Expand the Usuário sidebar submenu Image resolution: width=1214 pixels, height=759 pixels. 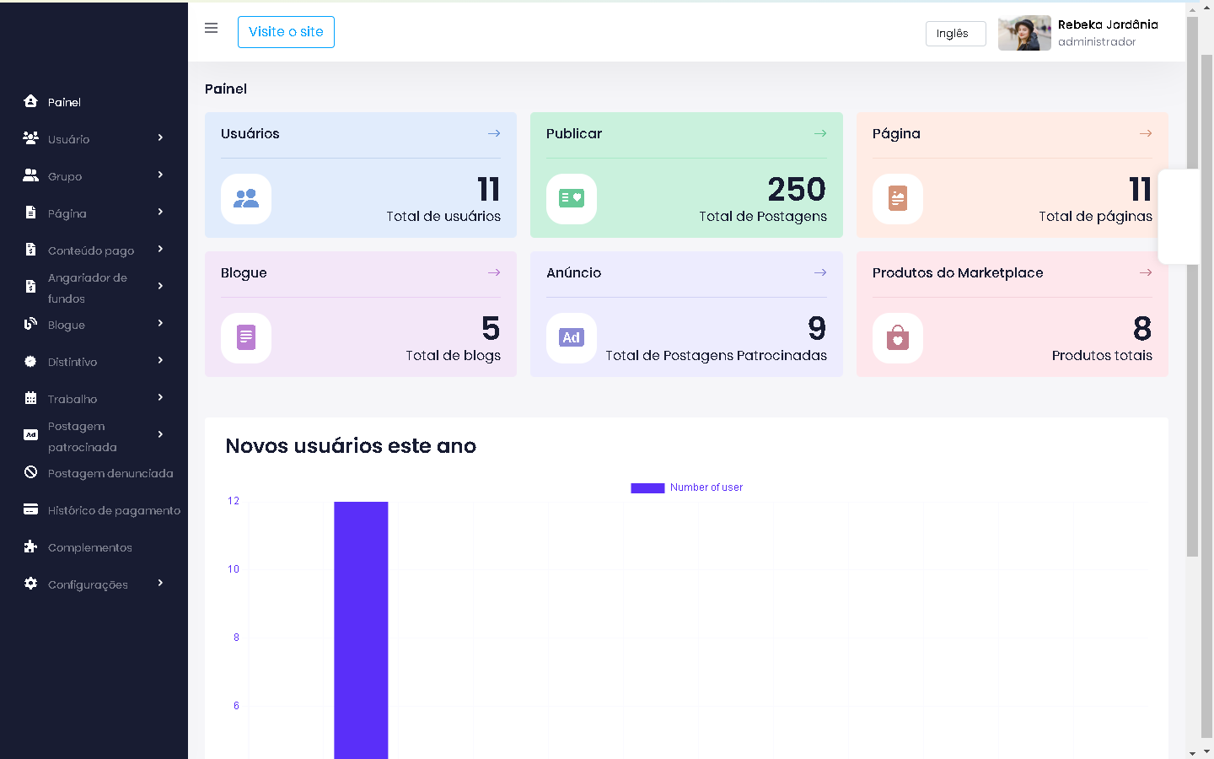click(x=160, y=138)
